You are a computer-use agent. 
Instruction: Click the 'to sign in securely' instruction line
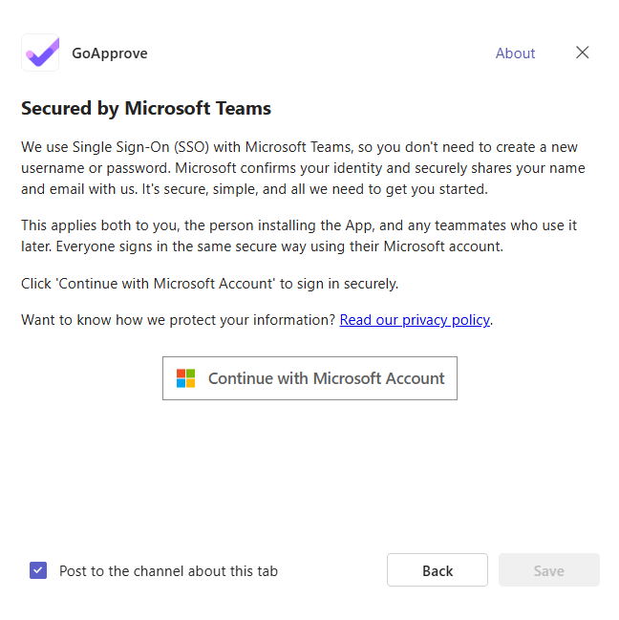pos(210,284)
